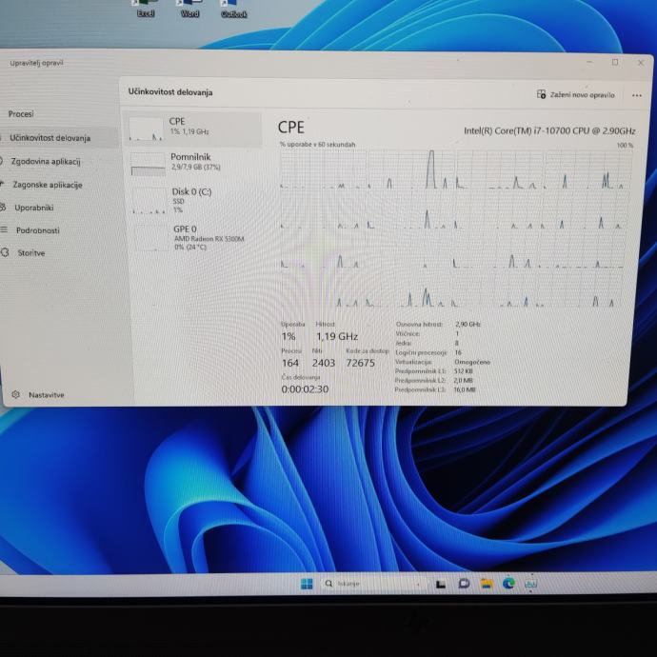Click the logical processor usage graphs
Viewport: 657px width, 657px height.
(x=455, y=229)
